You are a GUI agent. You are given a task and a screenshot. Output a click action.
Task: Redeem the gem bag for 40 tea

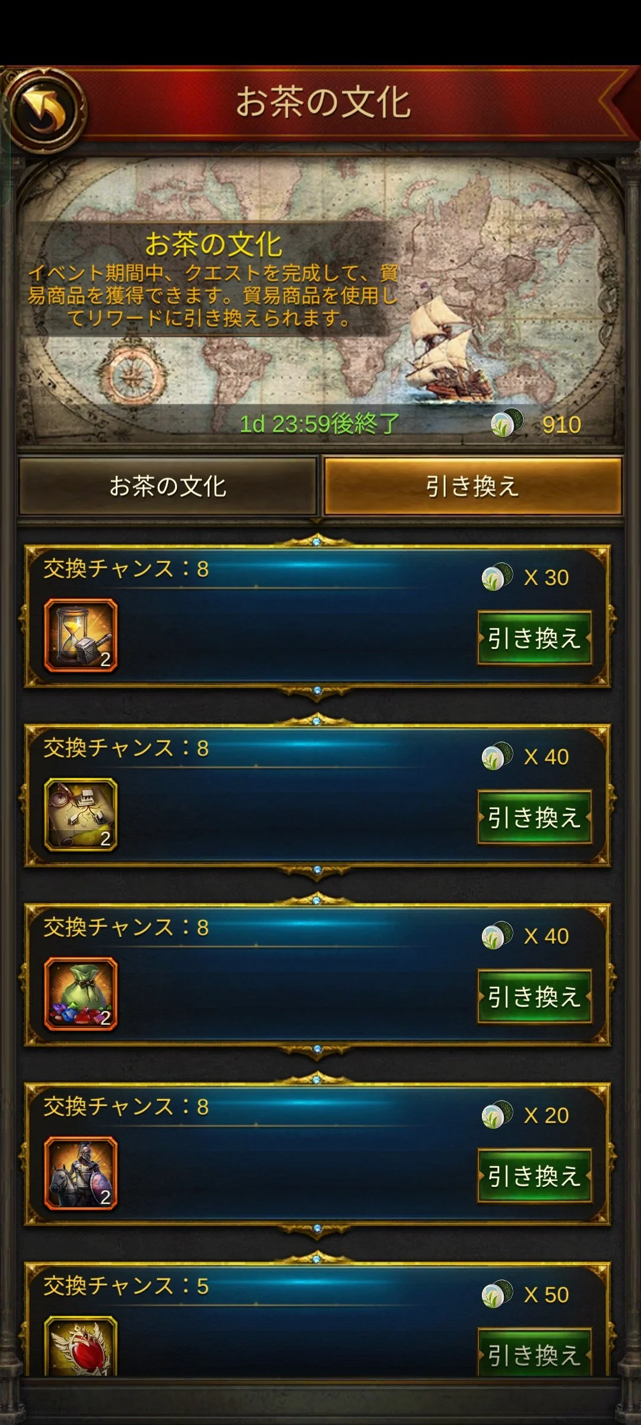(x=535, y=997)
